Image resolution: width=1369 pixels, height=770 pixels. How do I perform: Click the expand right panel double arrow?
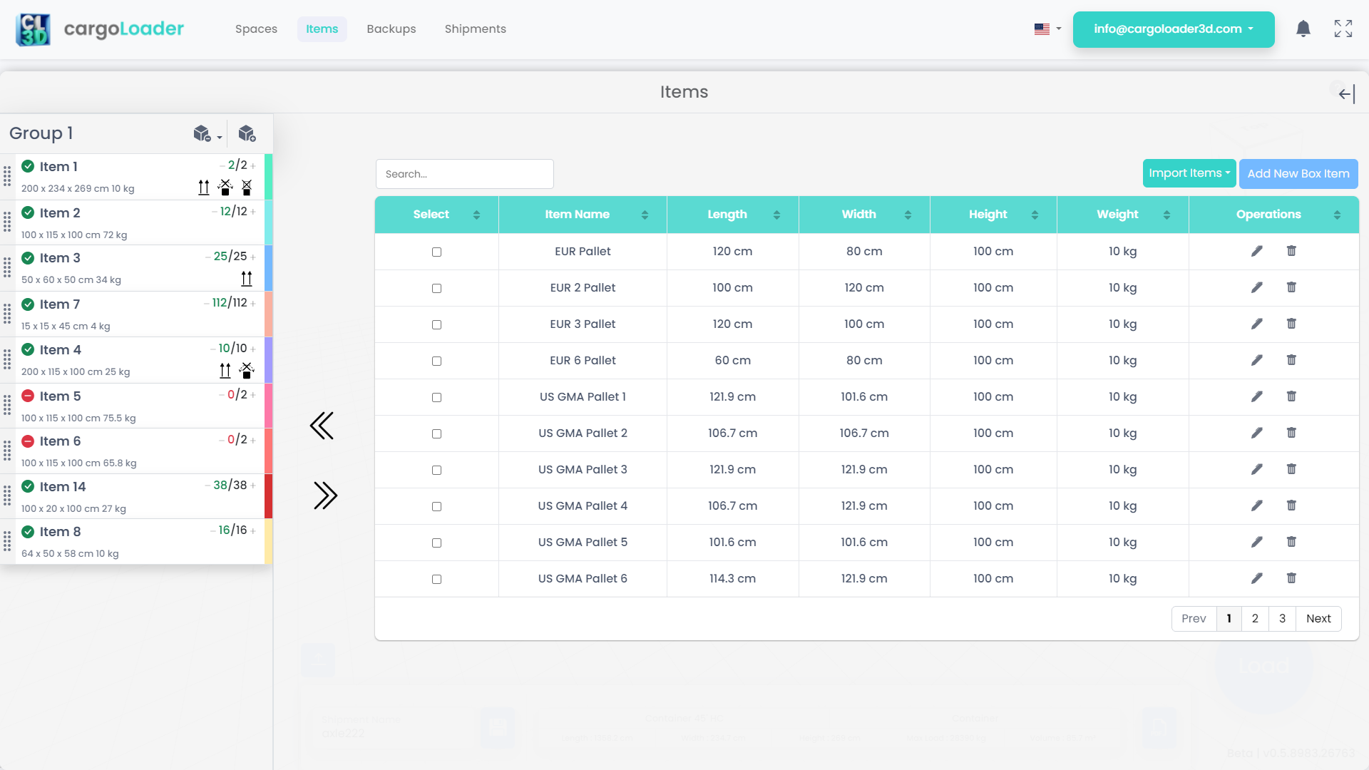pyautogui.click(x=324, y=496)
